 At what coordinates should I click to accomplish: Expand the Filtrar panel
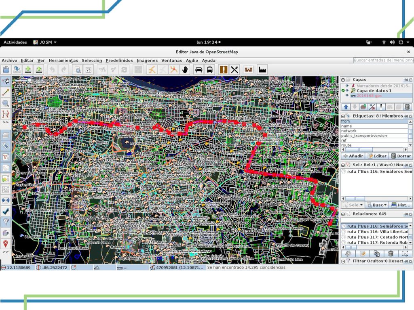[x=343, y=261]
